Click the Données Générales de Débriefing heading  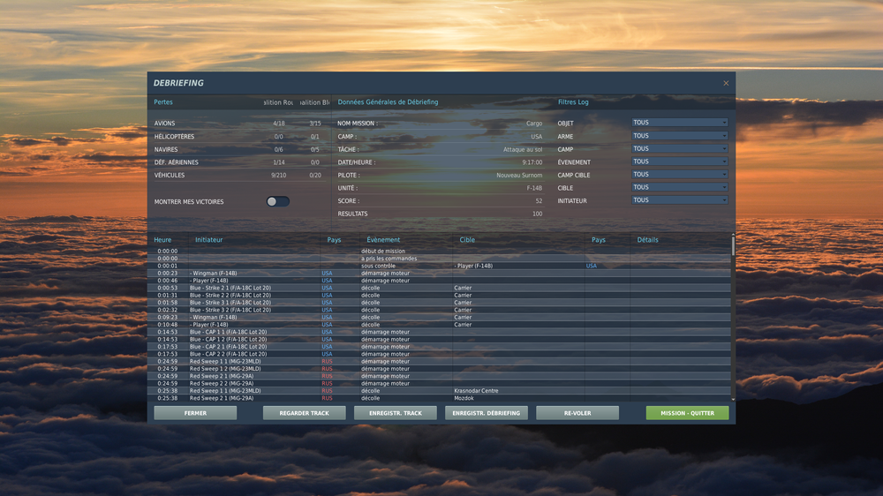[388, 101]
